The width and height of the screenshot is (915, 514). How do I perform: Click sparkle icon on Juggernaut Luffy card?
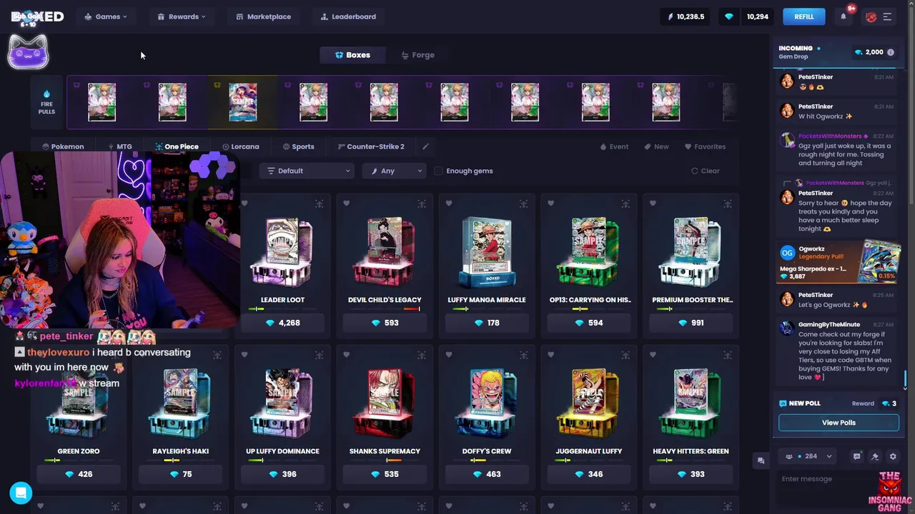(x=625, y=356)
